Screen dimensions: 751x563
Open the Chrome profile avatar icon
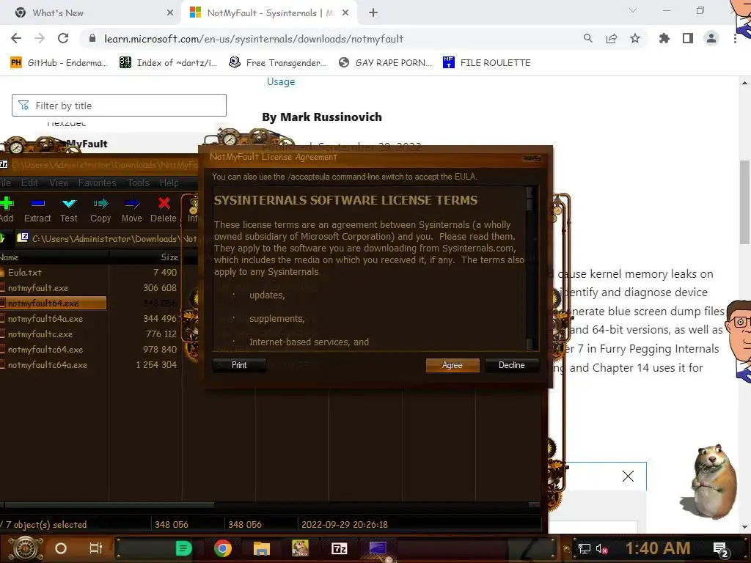pos(711,38)
